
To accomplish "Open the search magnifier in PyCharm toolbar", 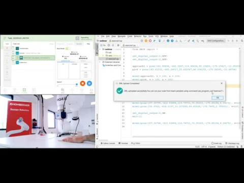I will pos(242,41).
